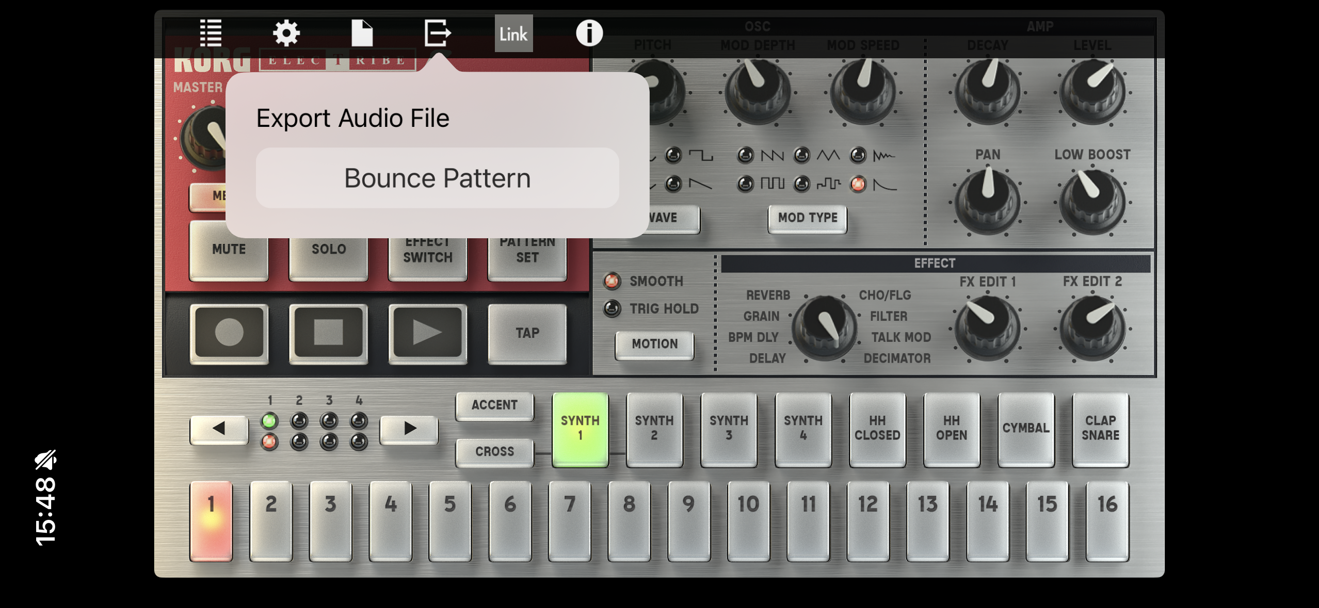This screenshot has width=1319, height=608.
Task: Select the CLAP SNARE part pad
Action: pos(1100,429)
